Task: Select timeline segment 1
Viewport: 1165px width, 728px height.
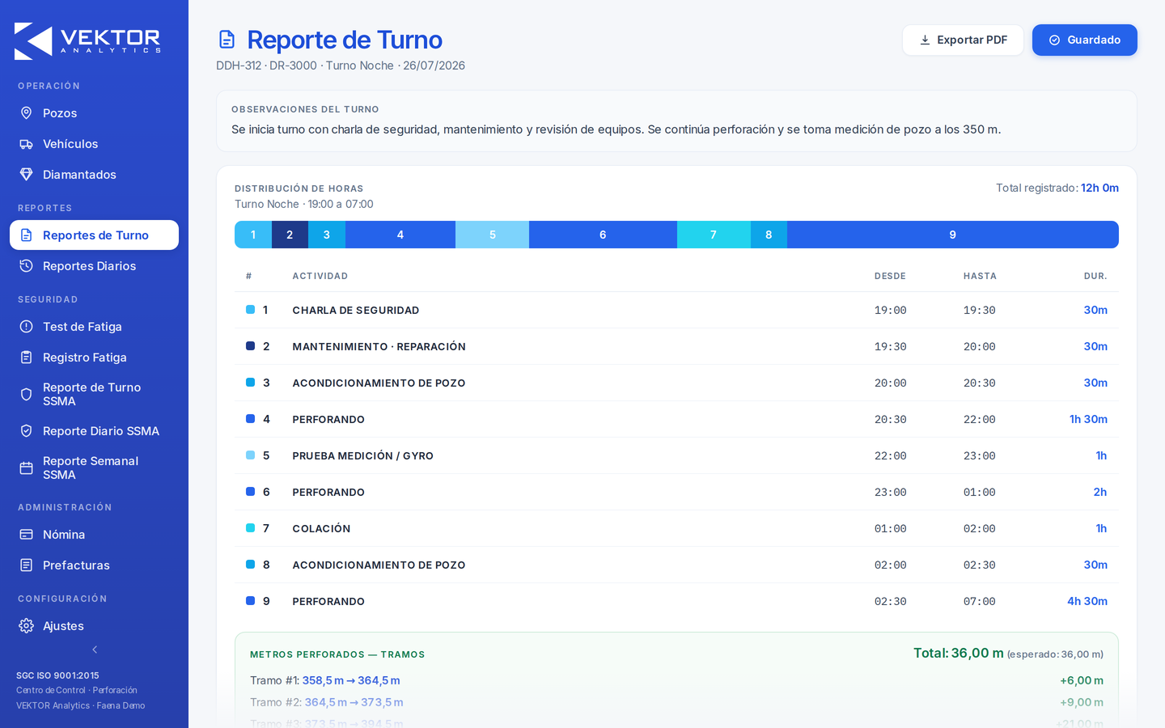Action: click(253, 235)
